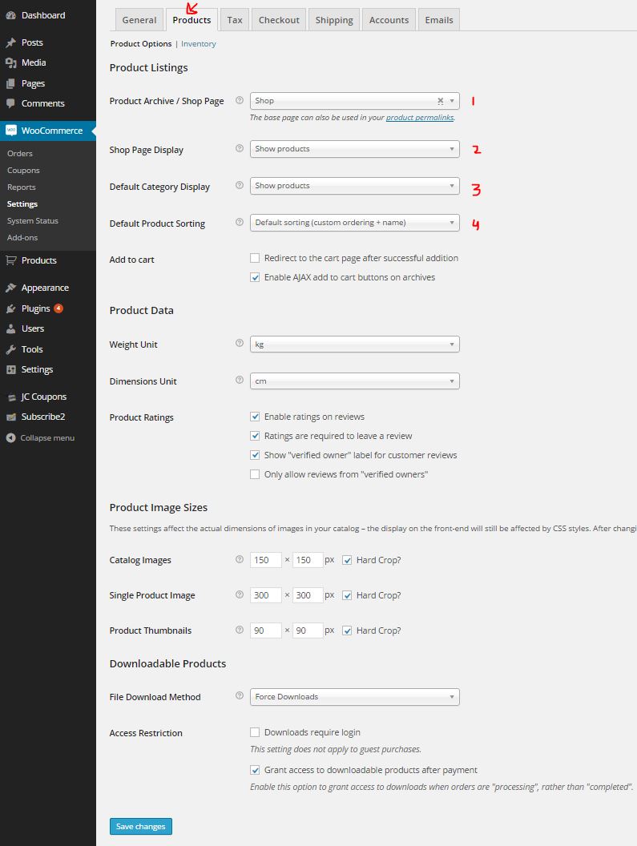Click help icon beside Shop Page Display

coord(240,149)
